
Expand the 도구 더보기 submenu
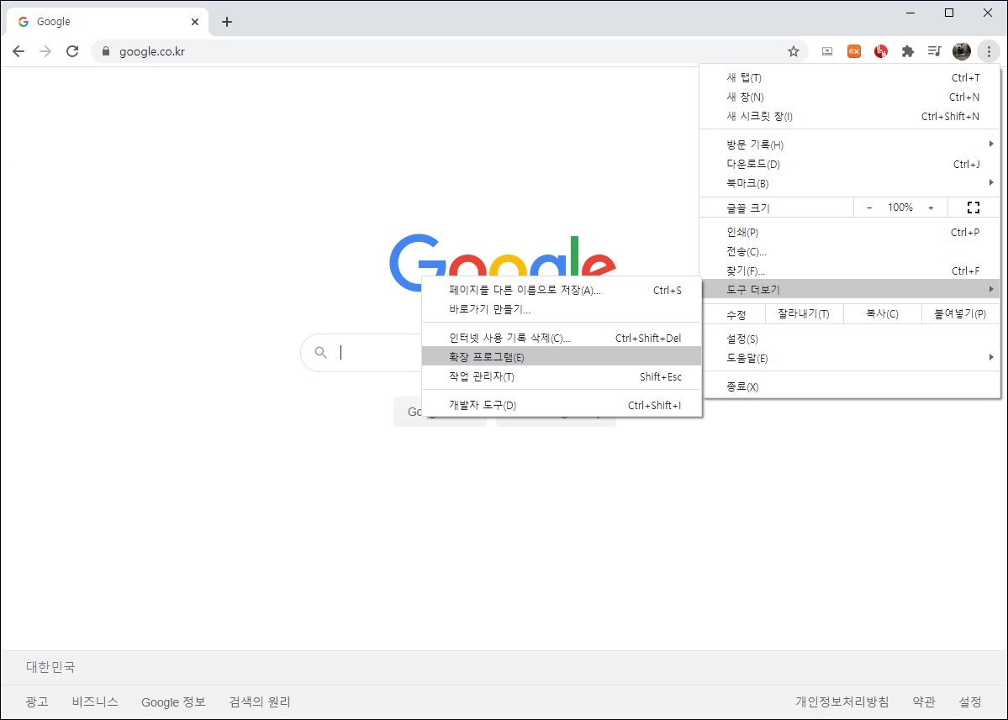850,289
